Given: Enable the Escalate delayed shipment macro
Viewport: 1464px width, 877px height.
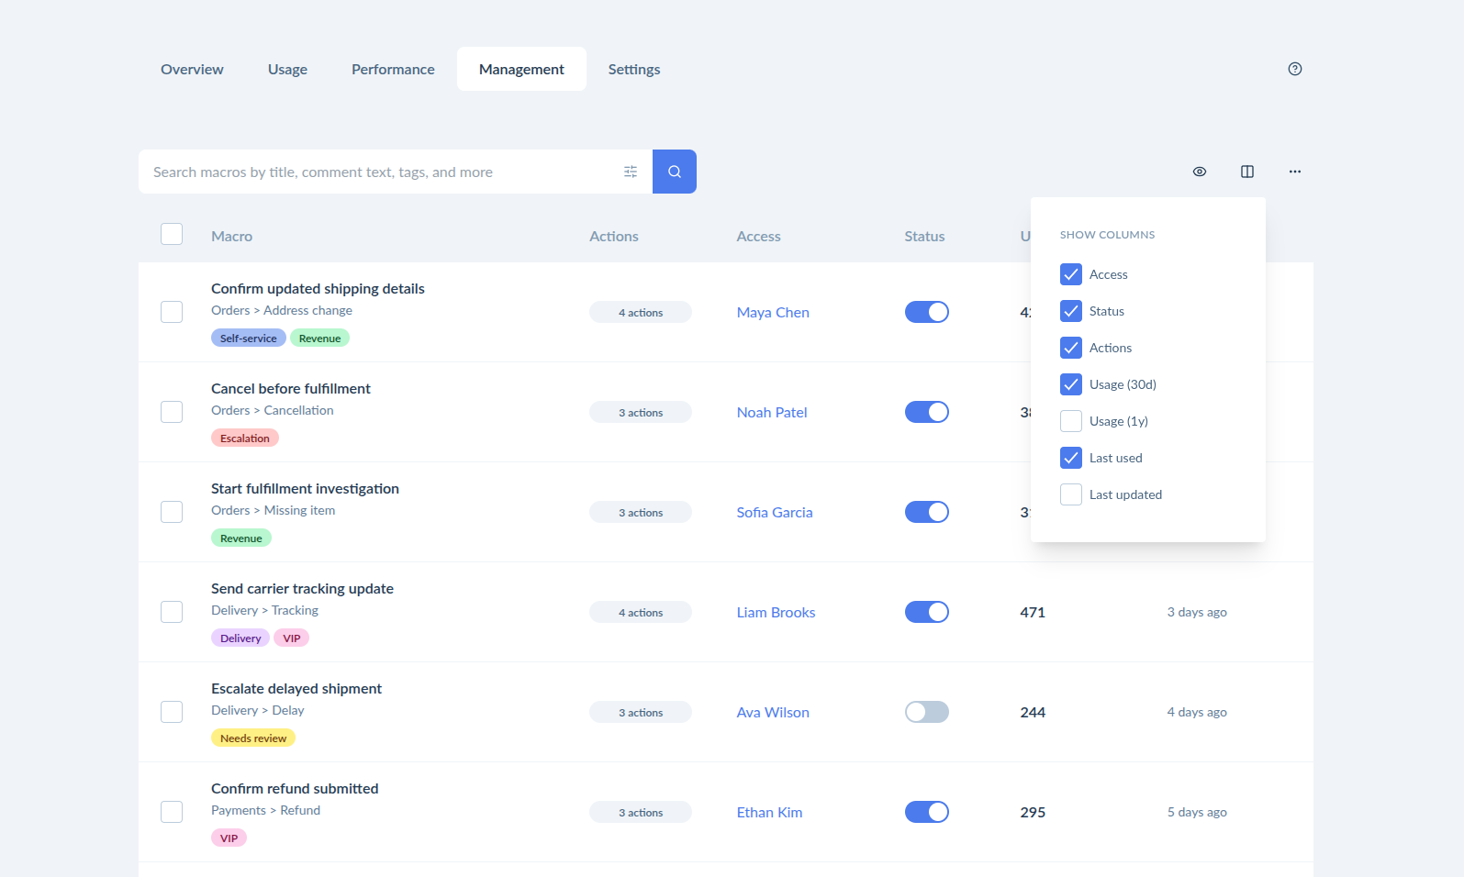Looking at the screenshot, I should coord(927,712).
